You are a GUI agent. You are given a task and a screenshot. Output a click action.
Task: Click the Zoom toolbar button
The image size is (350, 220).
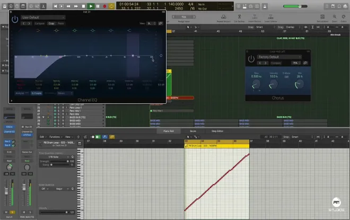point(335,19)
